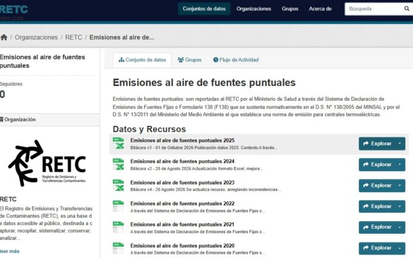This screenshot has width=413, height=258.
Task: Open the CSV file icon for 2020 emissions
Action: pos(118,248)
